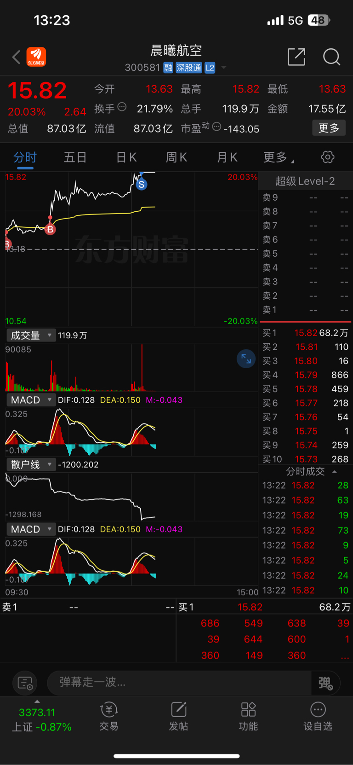This screenshot has width=353, height=765.
Task: Tap the 买5 15.78 order row
Action: (x=305, y=389)
